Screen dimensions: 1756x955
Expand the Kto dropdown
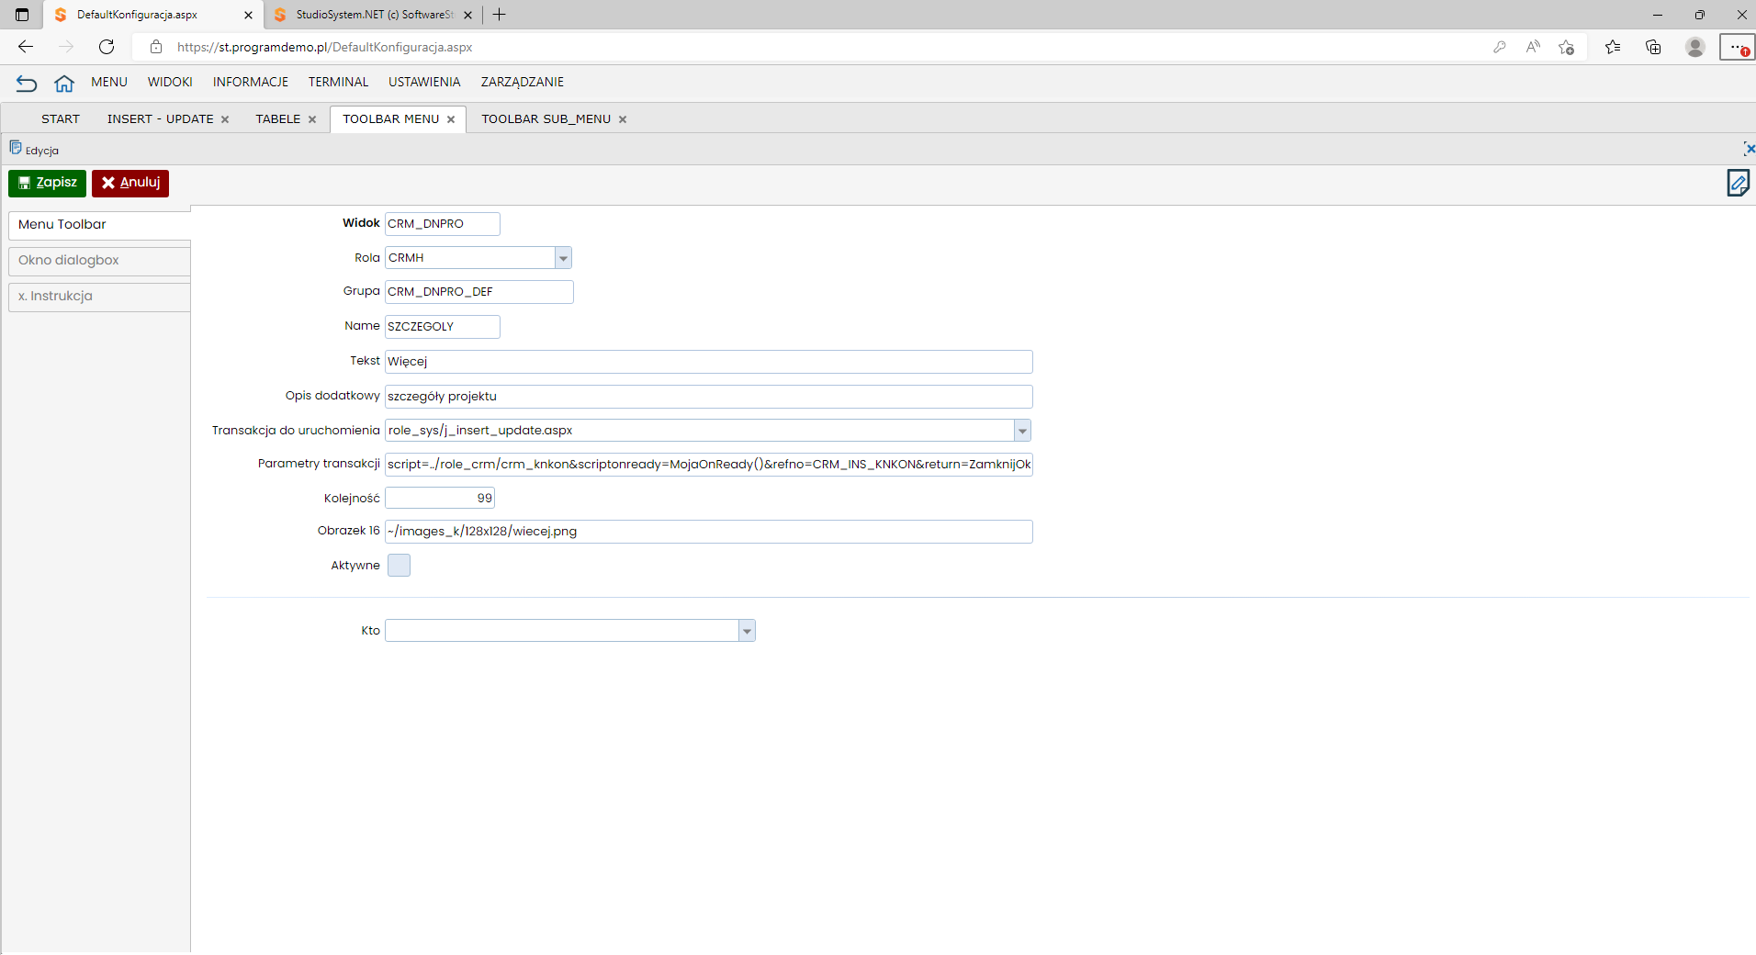[x=747, y=631]
